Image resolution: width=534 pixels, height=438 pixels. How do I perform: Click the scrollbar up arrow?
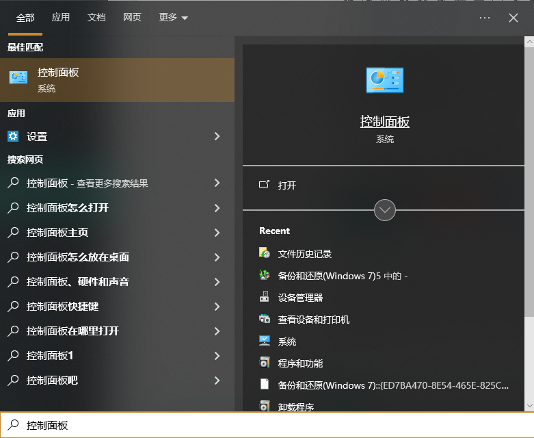tap(529, 42)
